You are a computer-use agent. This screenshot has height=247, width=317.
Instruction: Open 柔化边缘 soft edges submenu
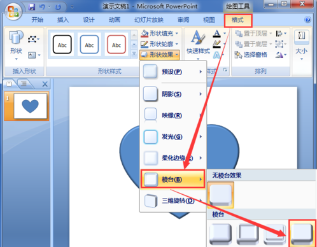coord(173,158)
